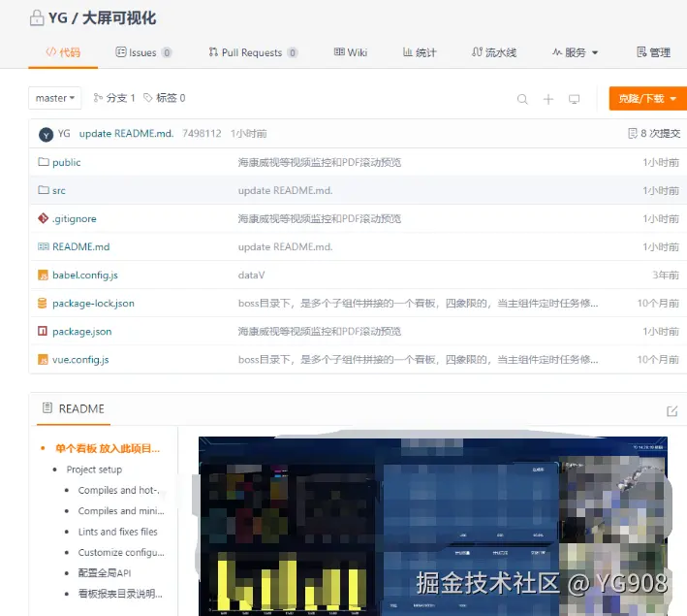The image size is (687, 616).
Task: Open the 统计 statistics tab
Action: (420, 52)
